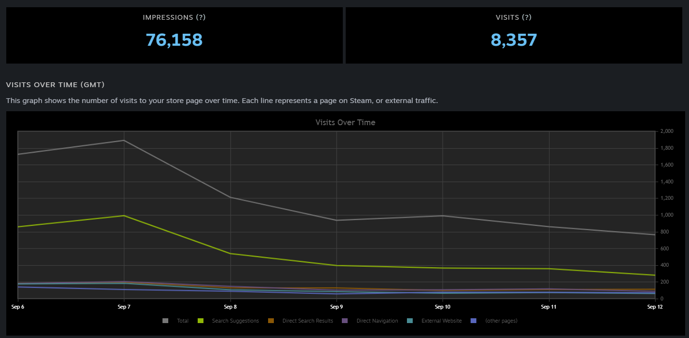Click the Sep 9 x-axis label
Screen dimensions: 689x338
(337, 306)
